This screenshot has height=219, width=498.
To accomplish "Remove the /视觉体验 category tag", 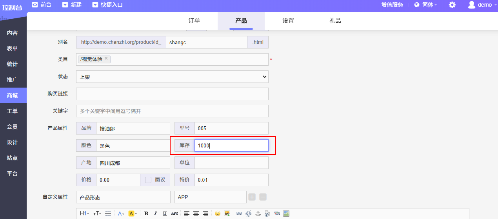I will click(x=106, y=59).
